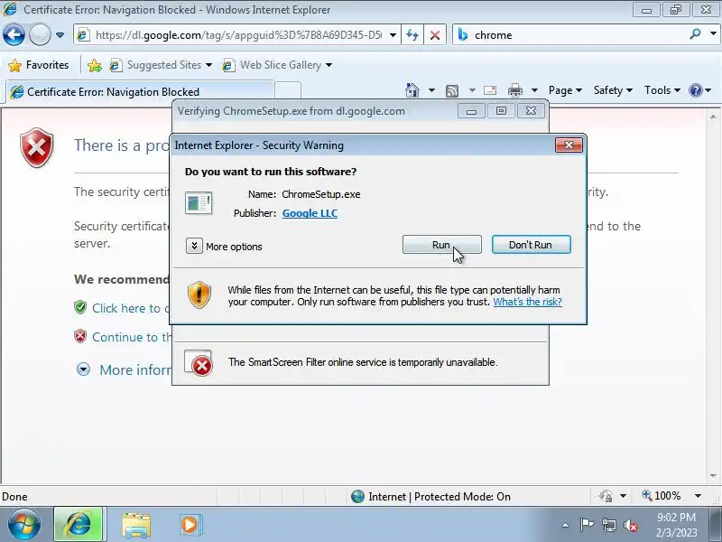
Task: Click the Continue to this website link
Action: (131, 337)
